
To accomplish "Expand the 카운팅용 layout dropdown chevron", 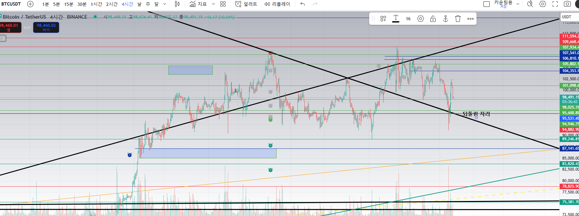I will (518, 4).
